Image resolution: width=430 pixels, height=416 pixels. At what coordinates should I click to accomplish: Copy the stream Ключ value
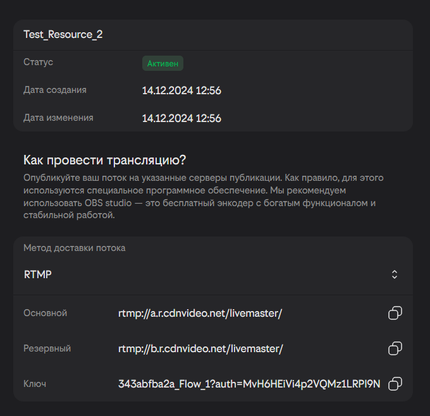pyautogui.click(x=395, y=384)
